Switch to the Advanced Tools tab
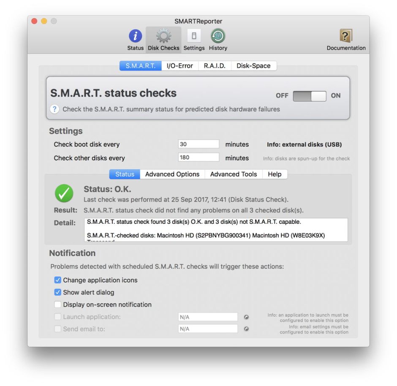Image resolution: width=397 pixels, height=386 pixels. coord(233,174)
